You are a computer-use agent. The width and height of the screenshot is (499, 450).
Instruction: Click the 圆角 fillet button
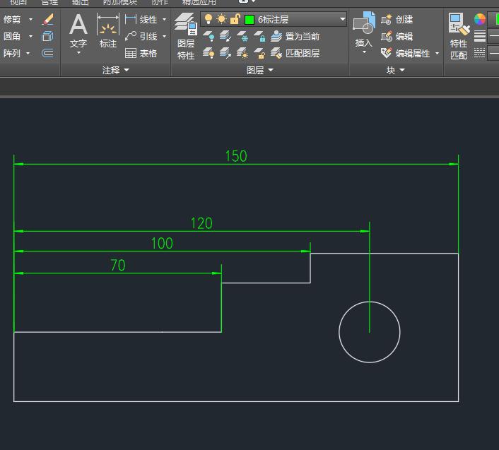coord(12,36)
